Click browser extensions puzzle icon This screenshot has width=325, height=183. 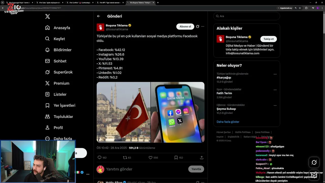tap(306, 8)
